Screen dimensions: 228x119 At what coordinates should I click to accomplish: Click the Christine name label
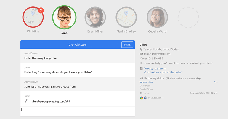tap(33, 31)
